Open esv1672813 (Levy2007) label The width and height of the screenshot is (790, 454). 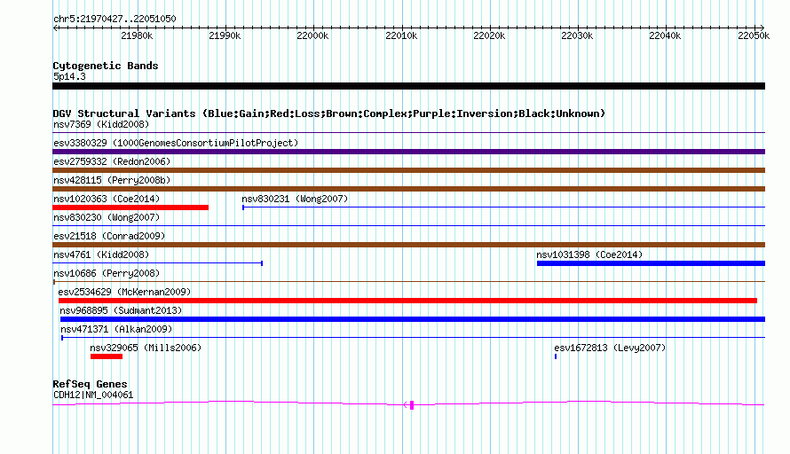pos(610,348)
